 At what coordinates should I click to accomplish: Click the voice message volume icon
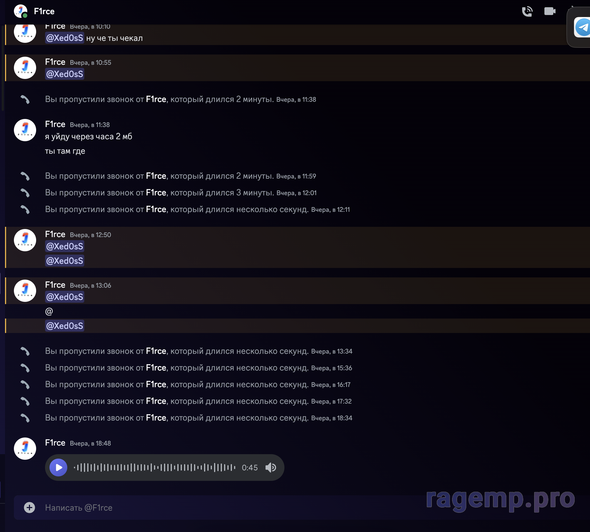click(271, 468)
